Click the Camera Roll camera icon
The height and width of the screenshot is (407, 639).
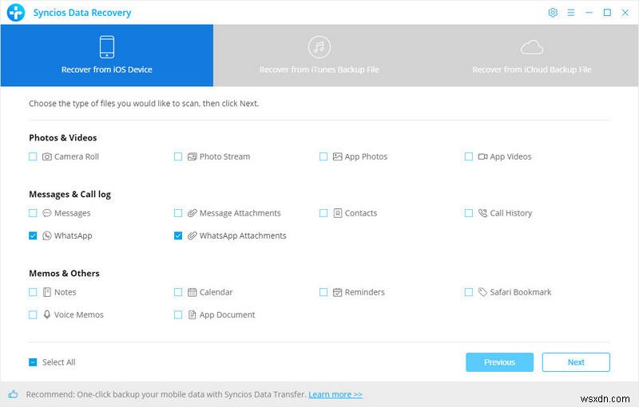tap(47, 156)
